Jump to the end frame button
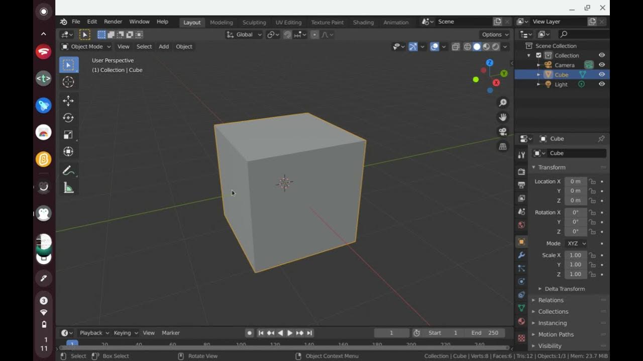The height and width of the screenshot is (361, 643). 309,333
